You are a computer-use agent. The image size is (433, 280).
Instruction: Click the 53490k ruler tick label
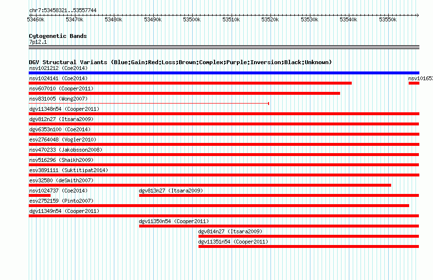(x=153, y=19)
